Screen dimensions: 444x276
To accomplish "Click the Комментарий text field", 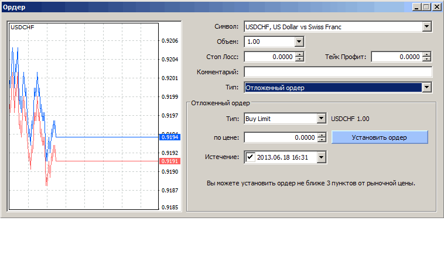I will pos(338,72).
